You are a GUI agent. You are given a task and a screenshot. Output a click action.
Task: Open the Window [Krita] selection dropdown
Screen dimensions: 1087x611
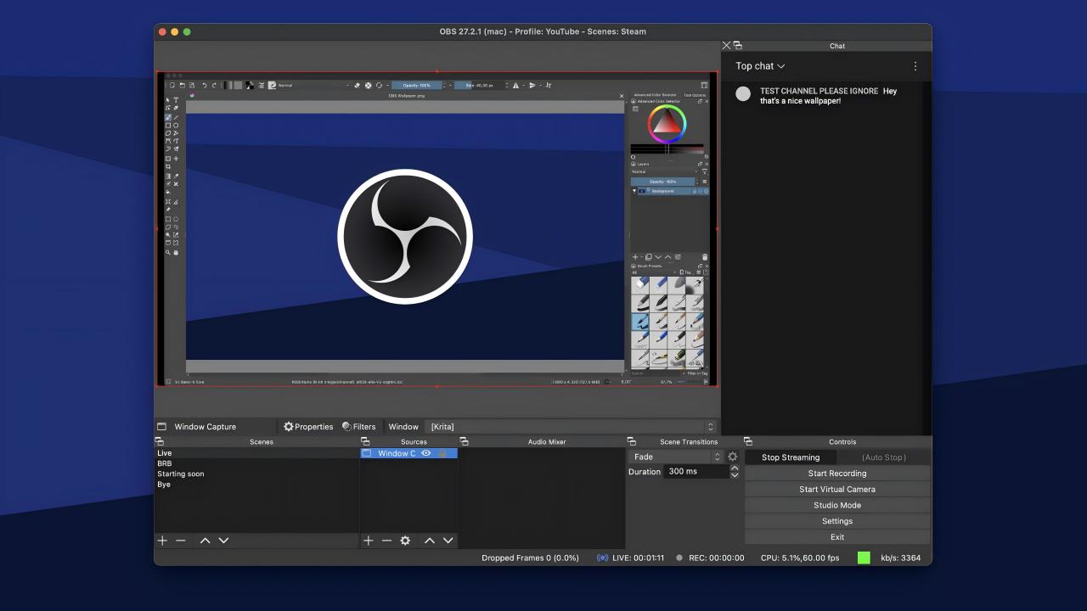(x=572, y=427)
